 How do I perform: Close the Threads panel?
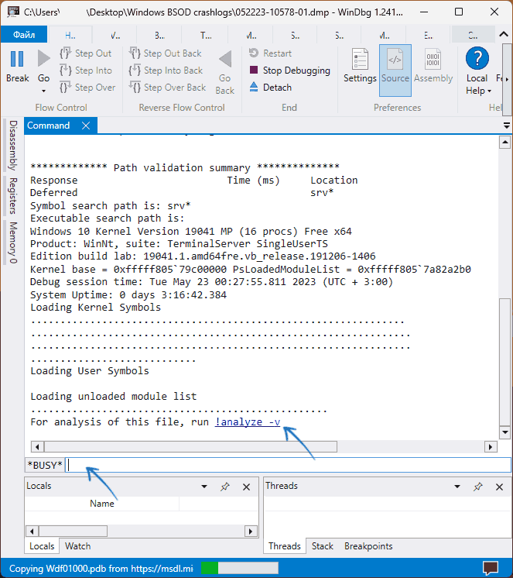click(x=499, y=487)
